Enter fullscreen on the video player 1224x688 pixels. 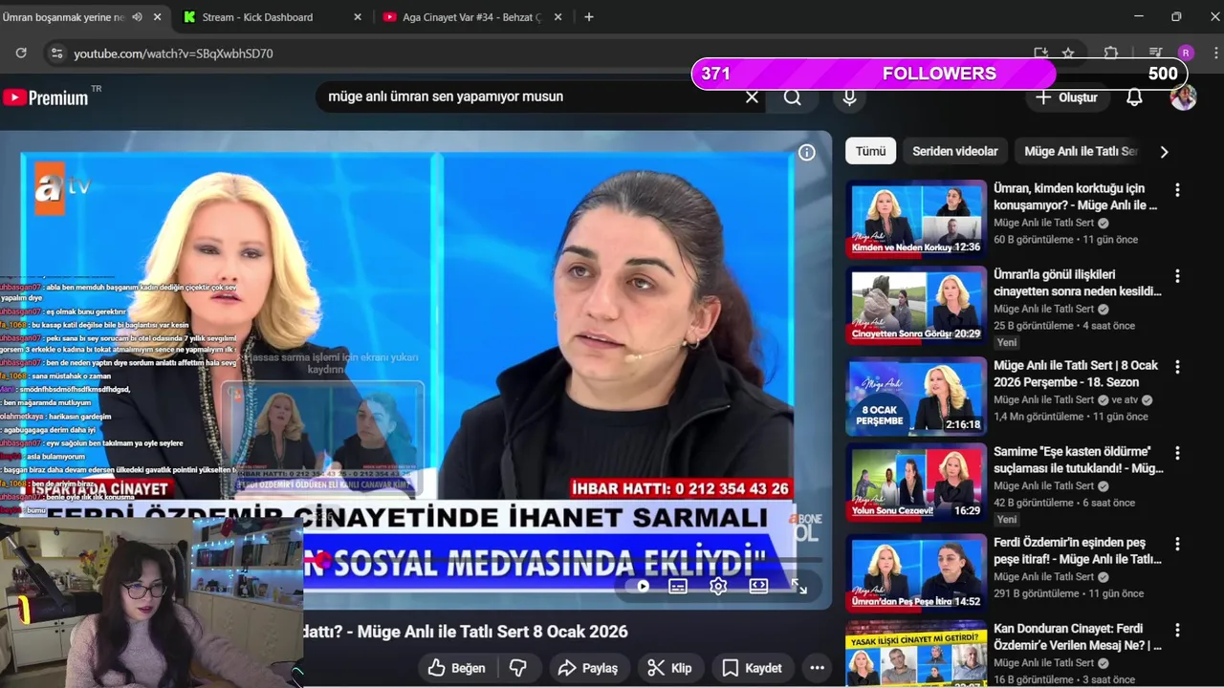[x=799, y=586]
